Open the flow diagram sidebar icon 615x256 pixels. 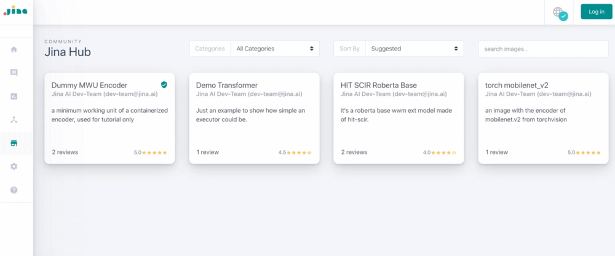[14, 120]
